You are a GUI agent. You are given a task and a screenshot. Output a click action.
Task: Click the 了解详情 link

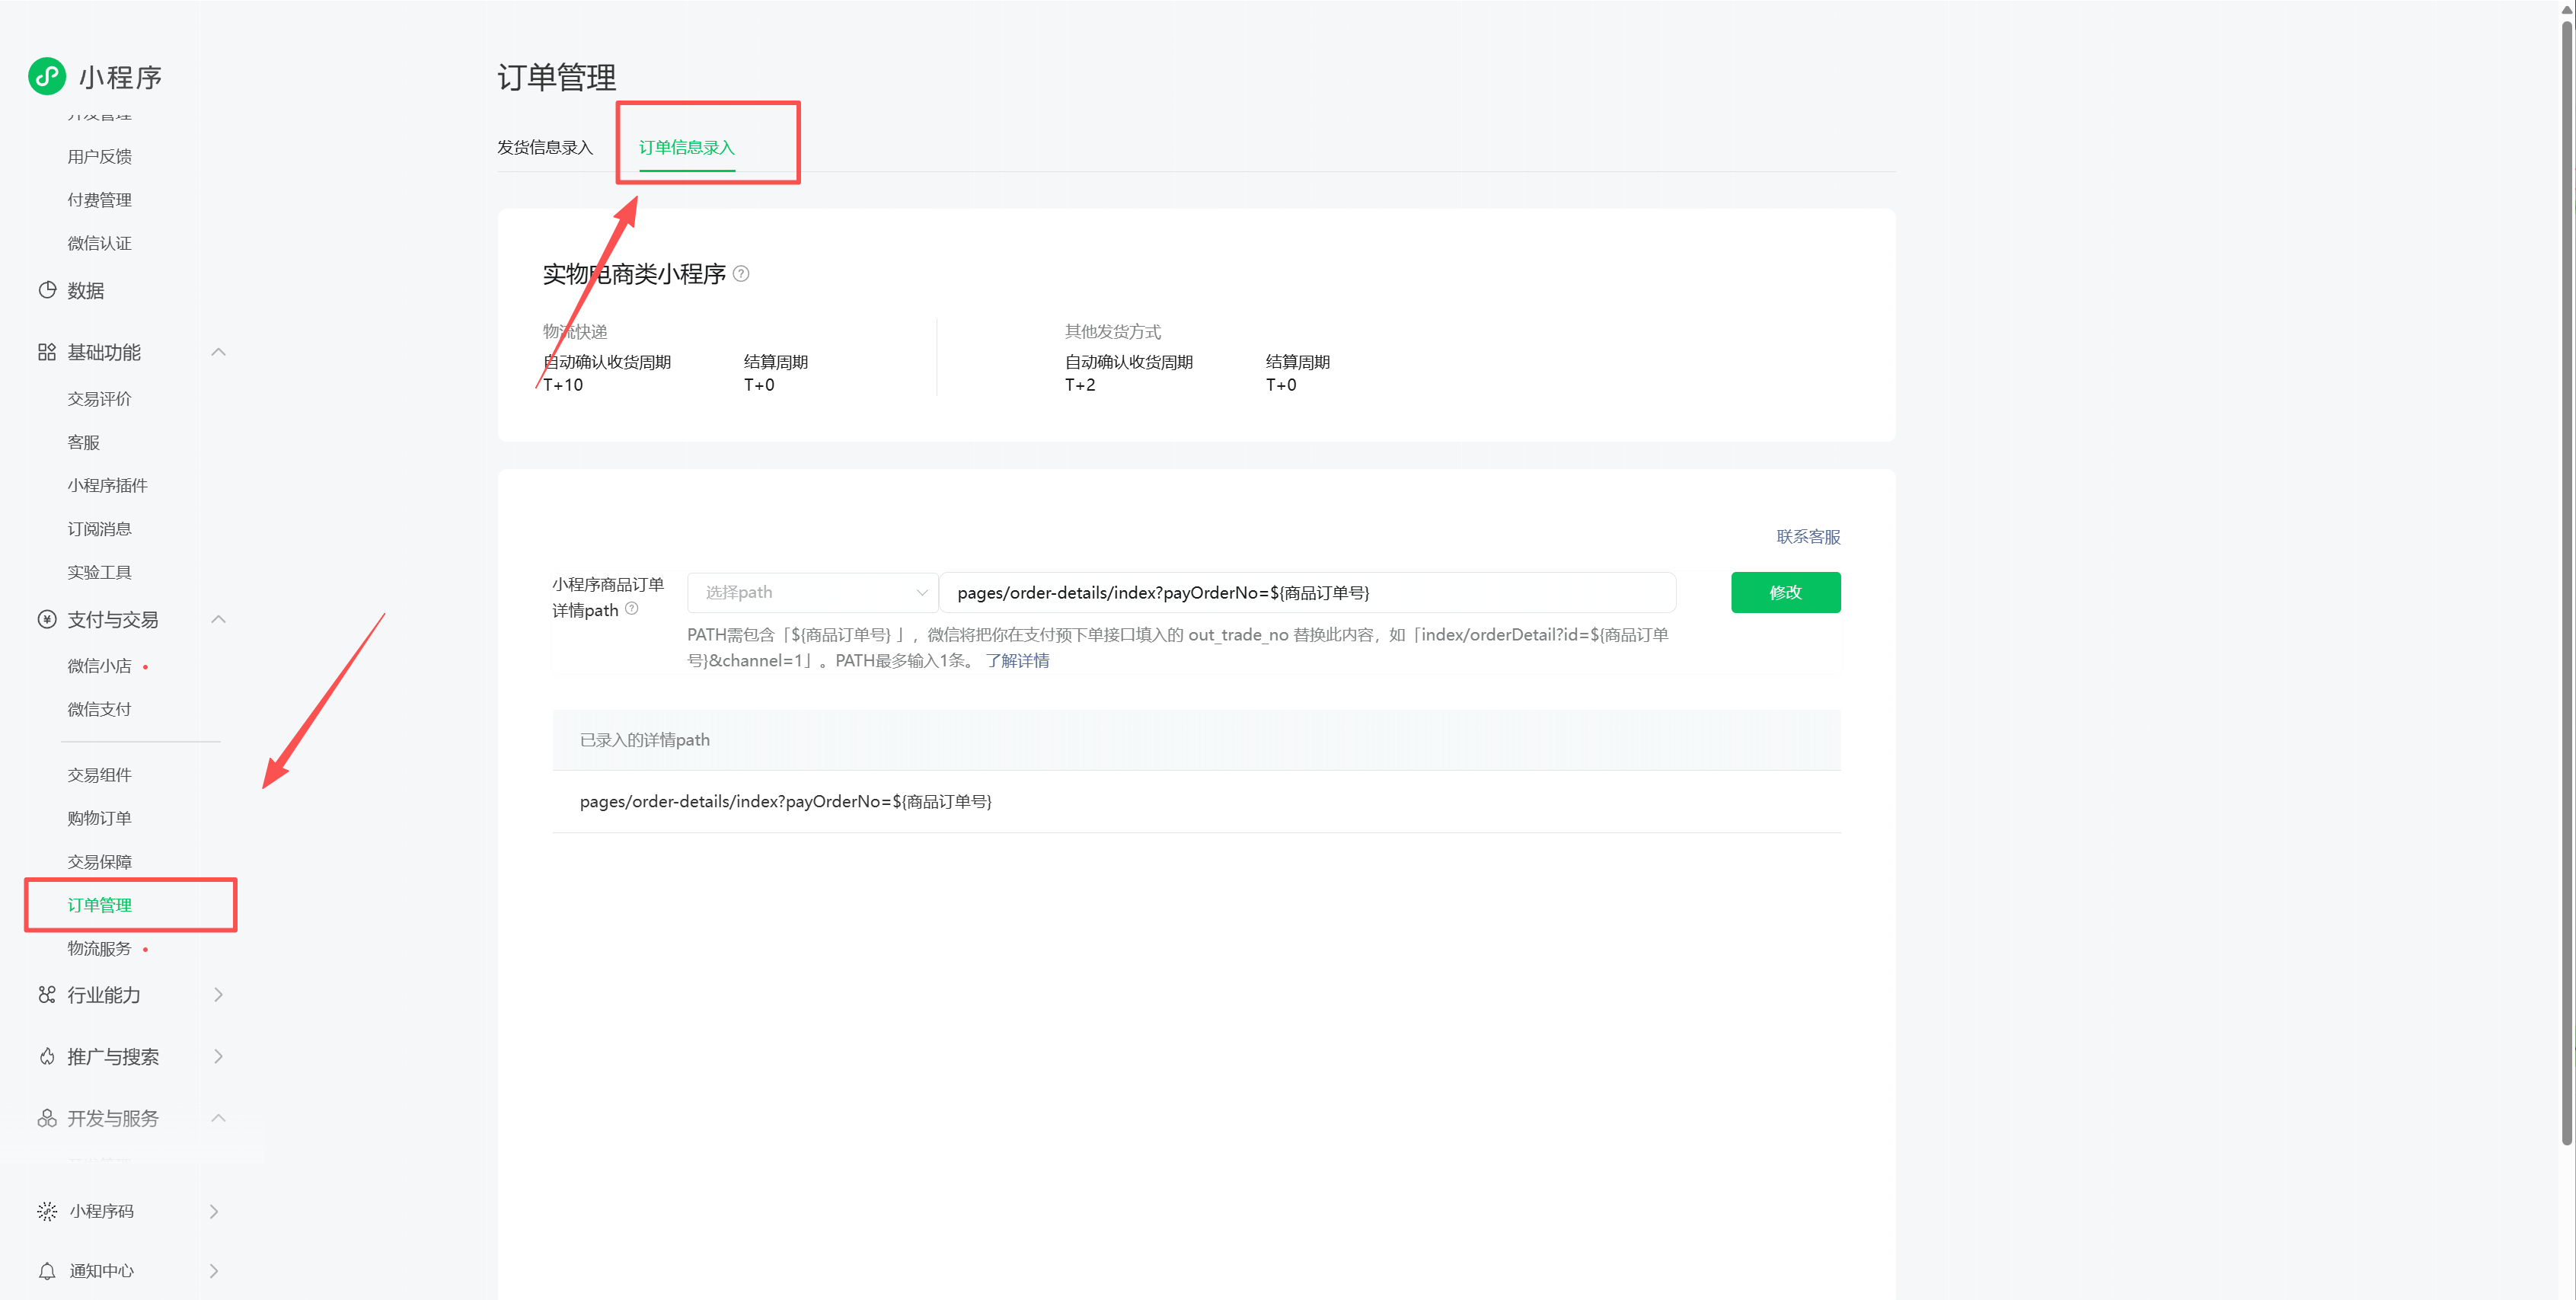point(1017,660)
